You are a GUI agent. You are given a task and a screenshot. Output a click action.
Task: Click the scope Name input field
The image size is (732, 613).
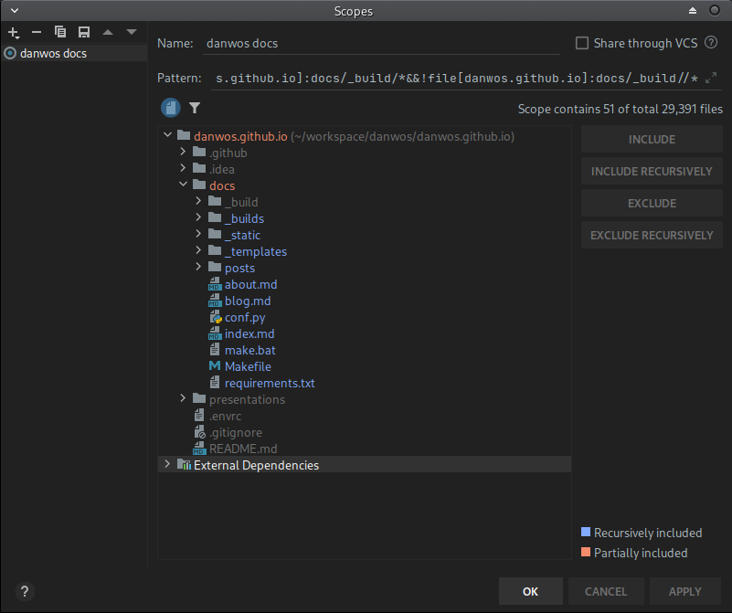click(380, 43)
